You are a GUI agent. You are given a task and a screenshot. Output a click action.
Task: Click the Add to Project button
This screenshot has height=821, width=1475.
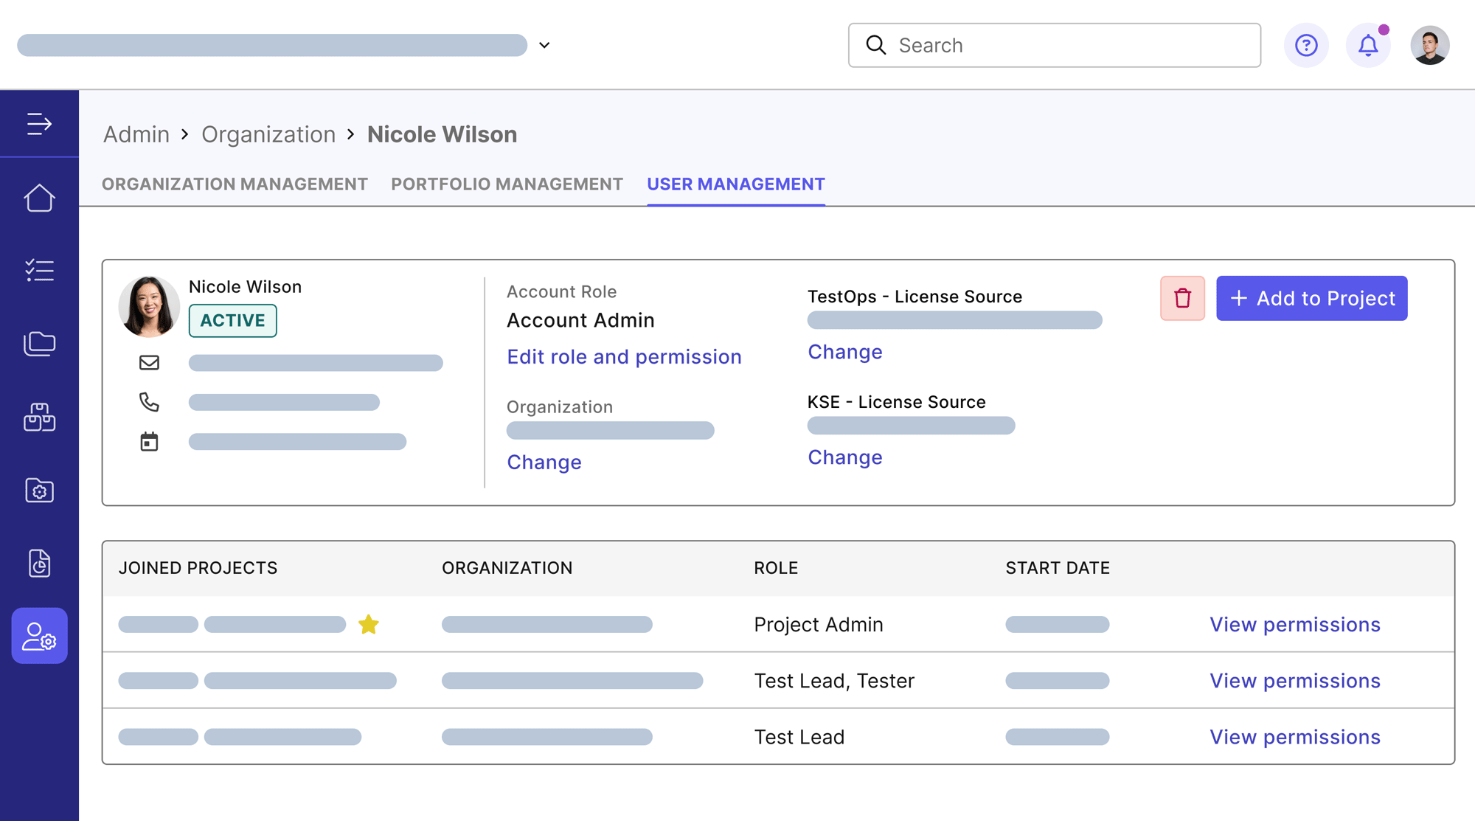click(1311, 298)
